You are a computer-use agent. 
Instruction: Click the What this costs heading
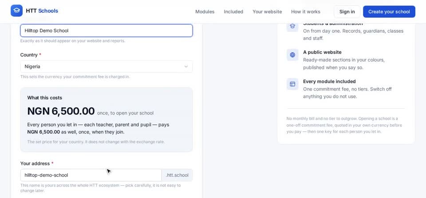tap(44, 98)
